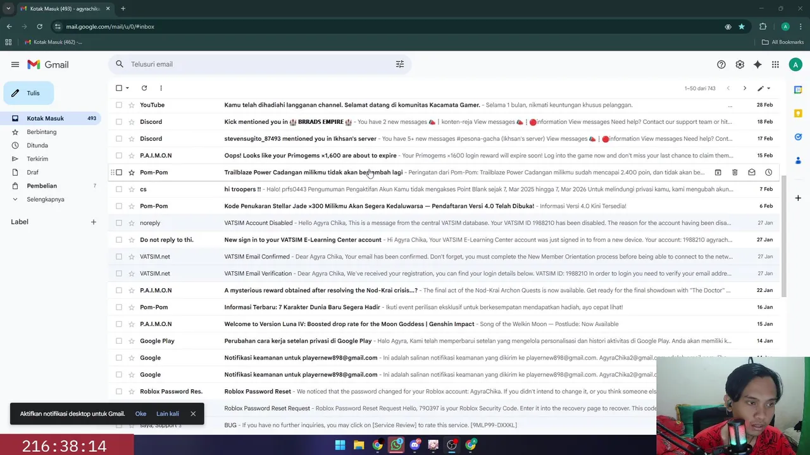Open All Bookmarks folder

pyautogui.click(x=783, y=42)
